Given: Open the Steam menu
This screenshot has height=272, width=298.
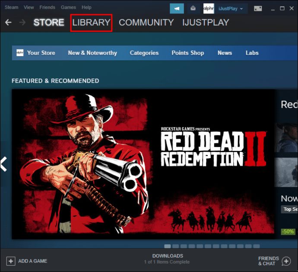Looking at the screenshot, I should tap(11, 7).
